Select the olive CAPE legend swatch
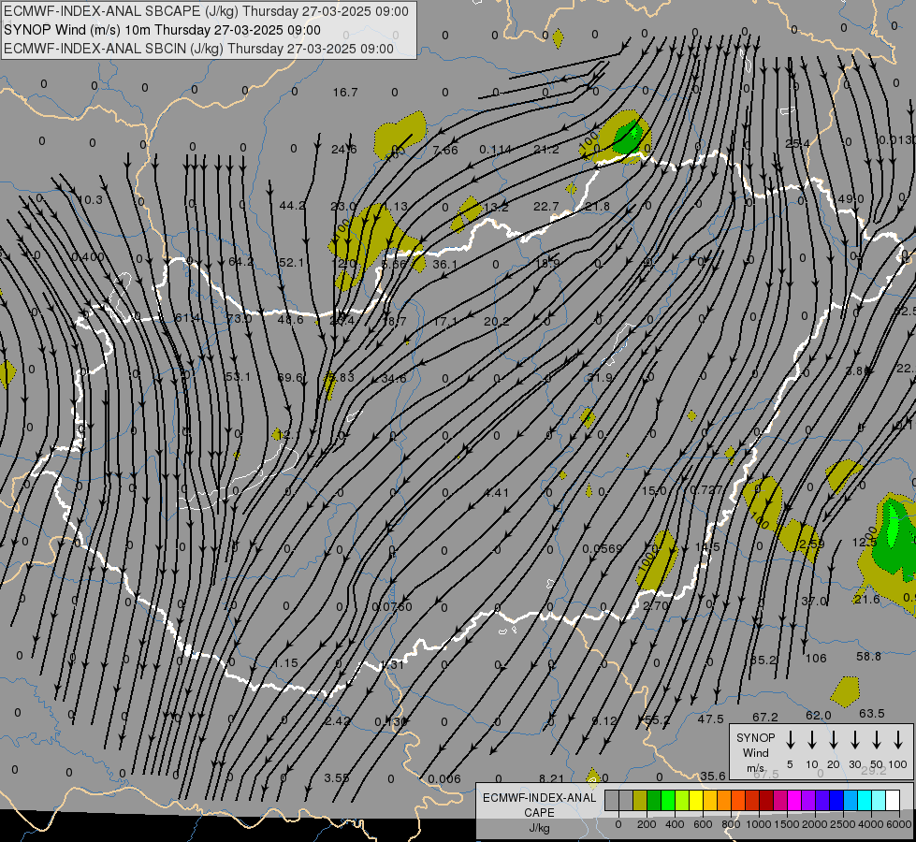The height and width of the screenshot is (842, 916). click(x=640, y=800)
